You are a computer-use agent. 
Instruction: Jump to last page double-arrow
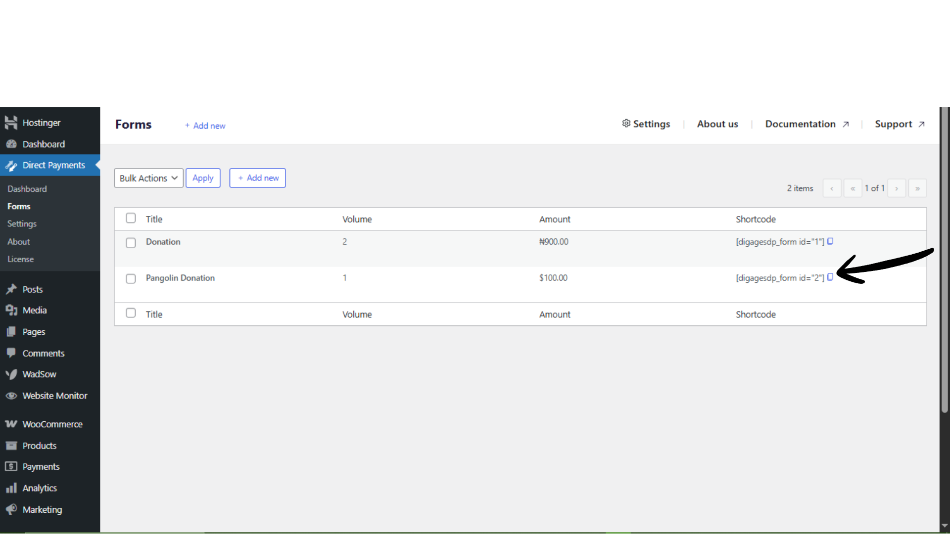(917, 188)
